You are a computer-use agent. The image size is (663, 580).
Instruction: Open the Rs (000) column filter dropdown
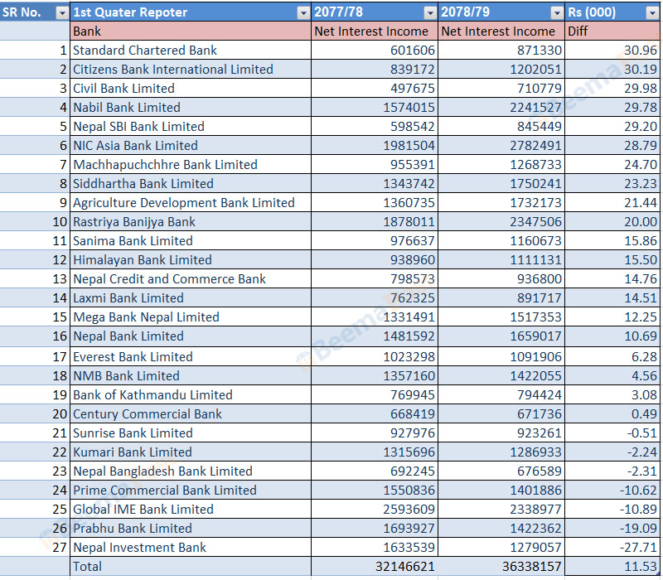tap(652, 12)
